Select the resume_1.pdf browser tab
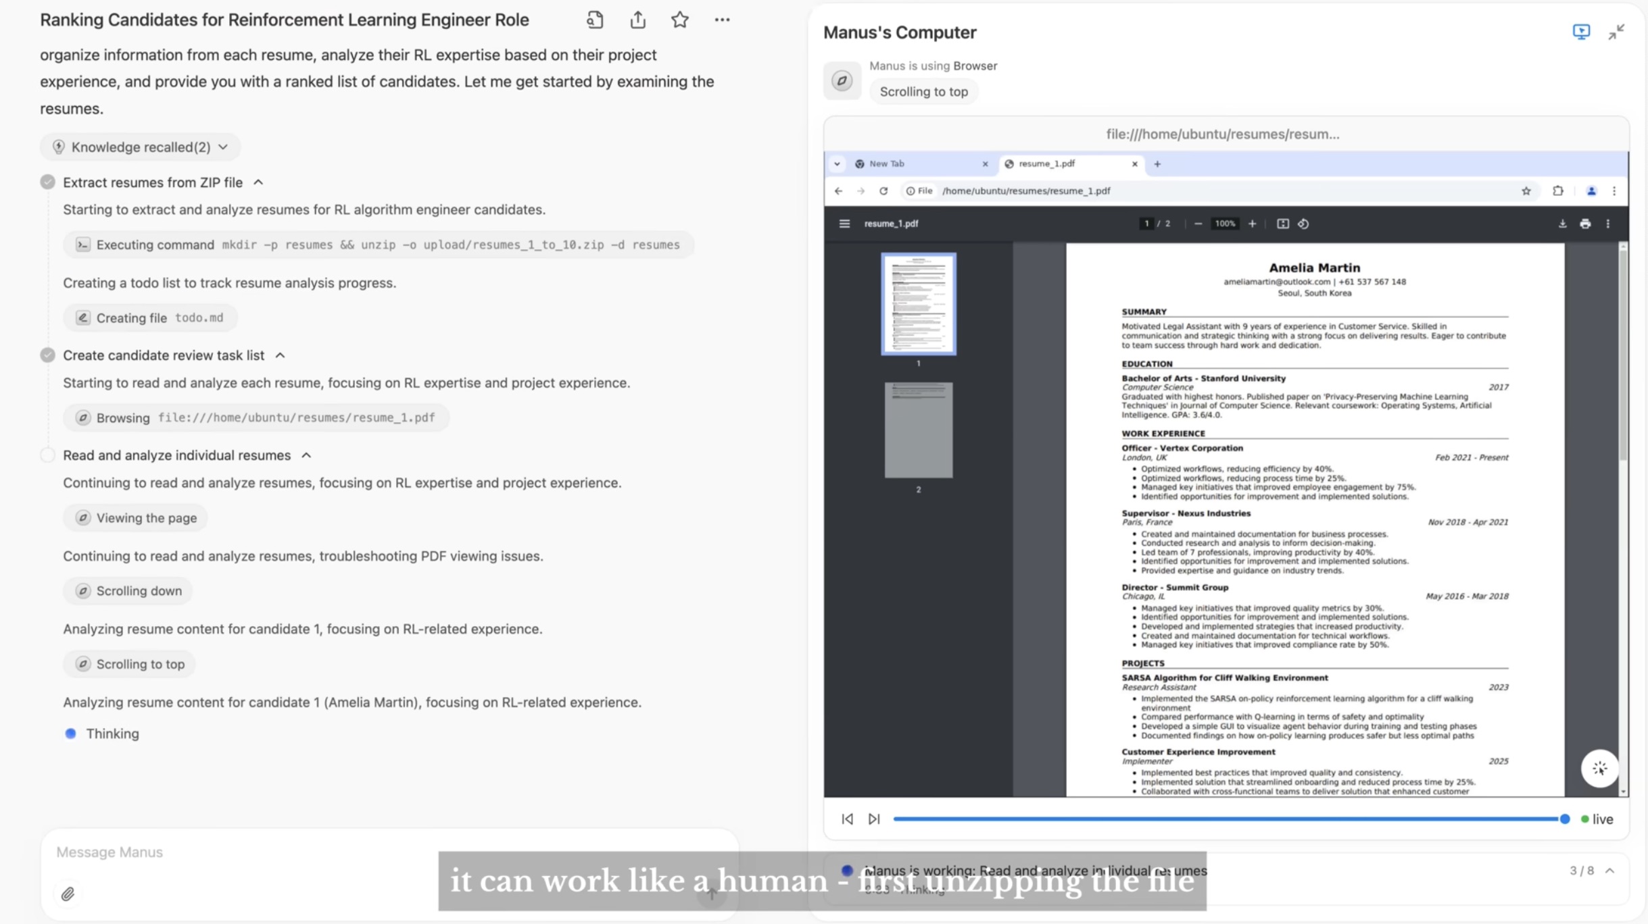Image resolution: width=1648 pixels, height=924 pixels. 1046,163
